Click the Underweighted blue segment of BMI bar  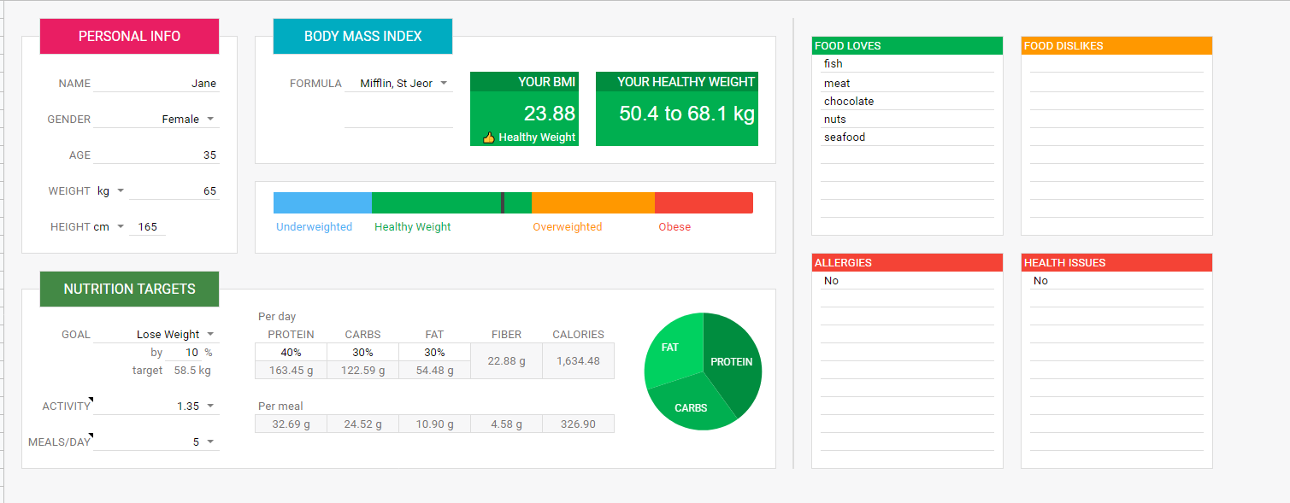tap(322, 202)
